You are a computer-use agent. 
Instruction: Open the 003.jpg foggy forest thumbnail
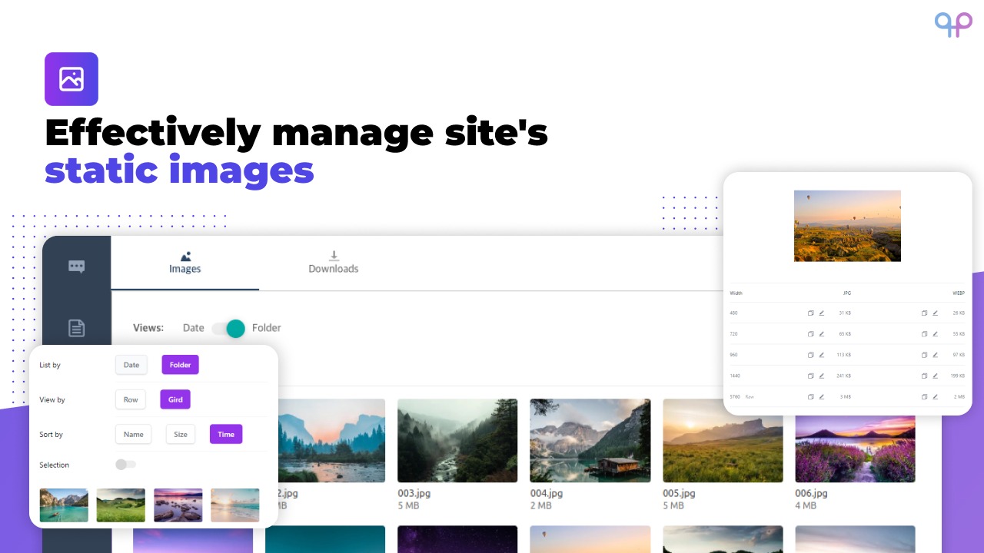[x=457, y=440]
